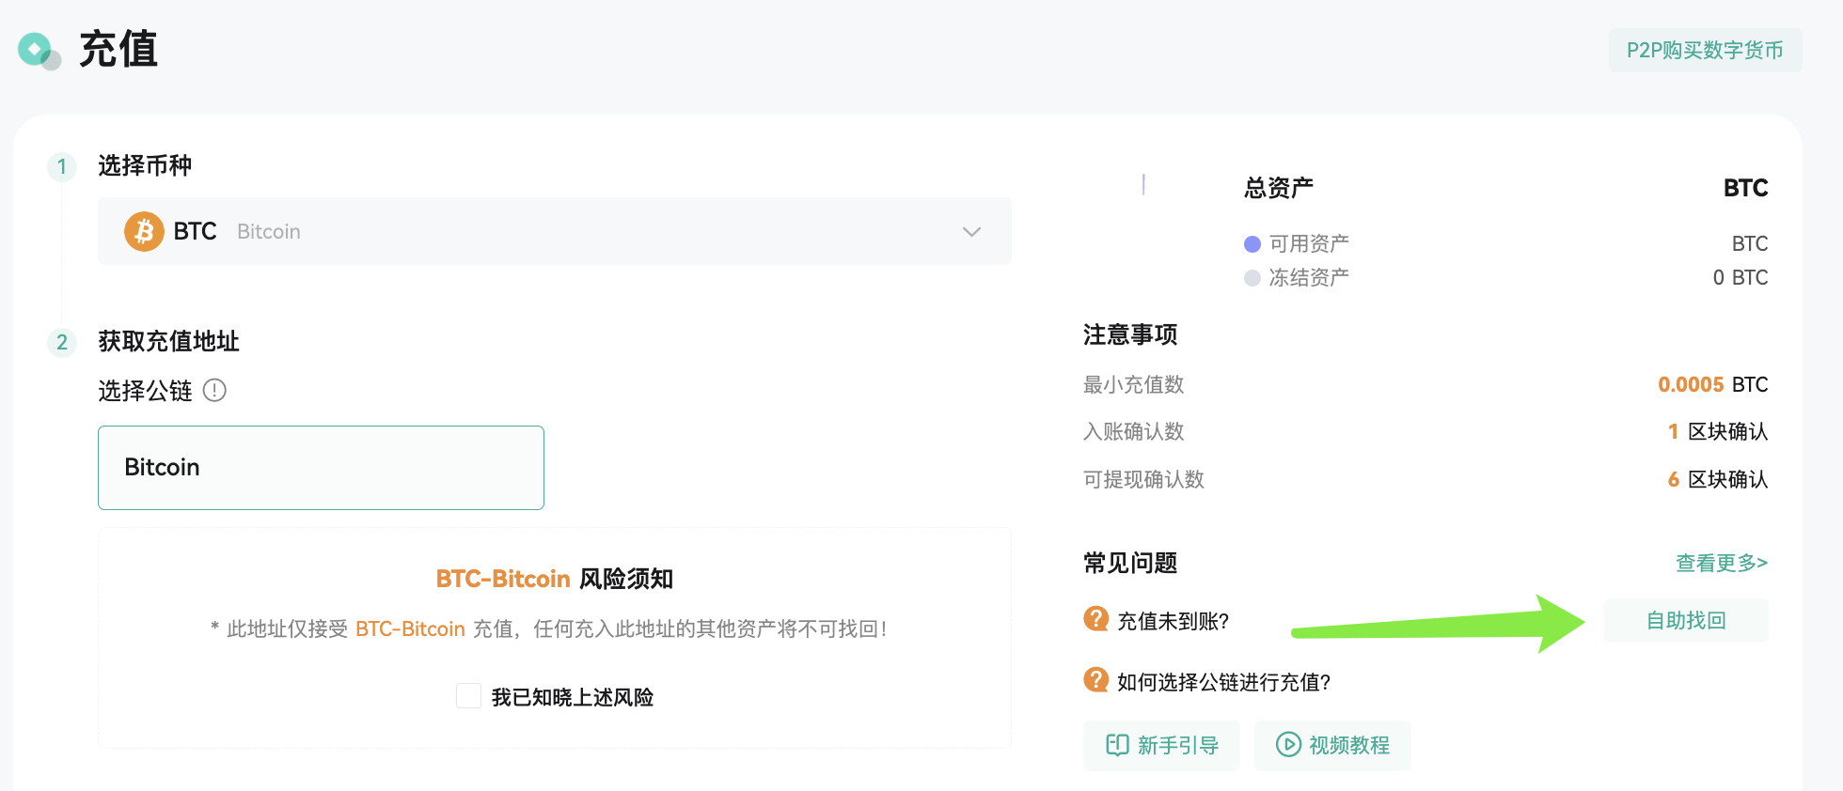The width and height of the screenshot is (1843, 791).
Task: Open the chain selection info icon
Action: click(214, 390)
